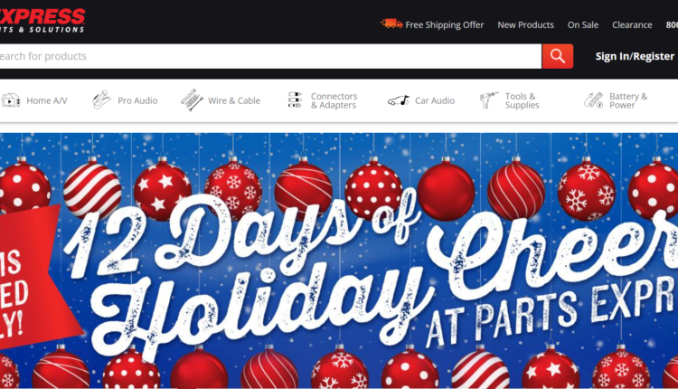The height and width of the screenshot is (389, 678).
Task: Click the Home A/V house icon
Action: tap(10, 100)
